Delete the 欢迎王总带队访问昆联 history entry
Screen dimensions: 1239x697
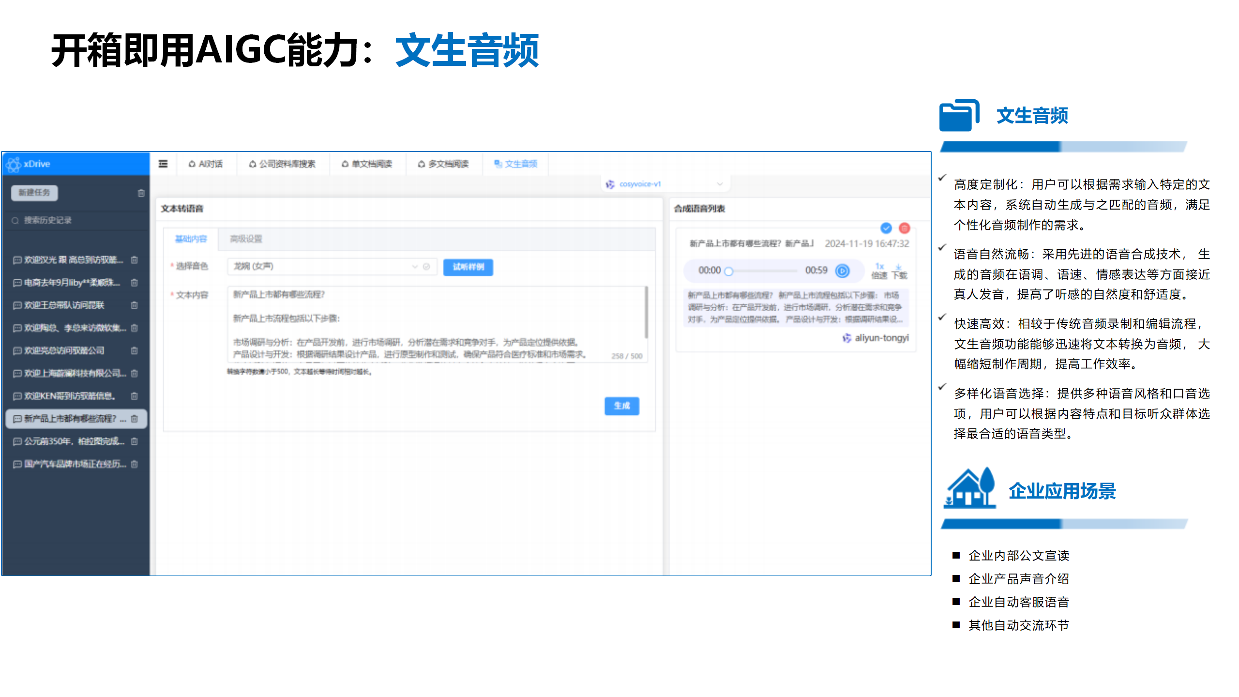tap(135, 305)
